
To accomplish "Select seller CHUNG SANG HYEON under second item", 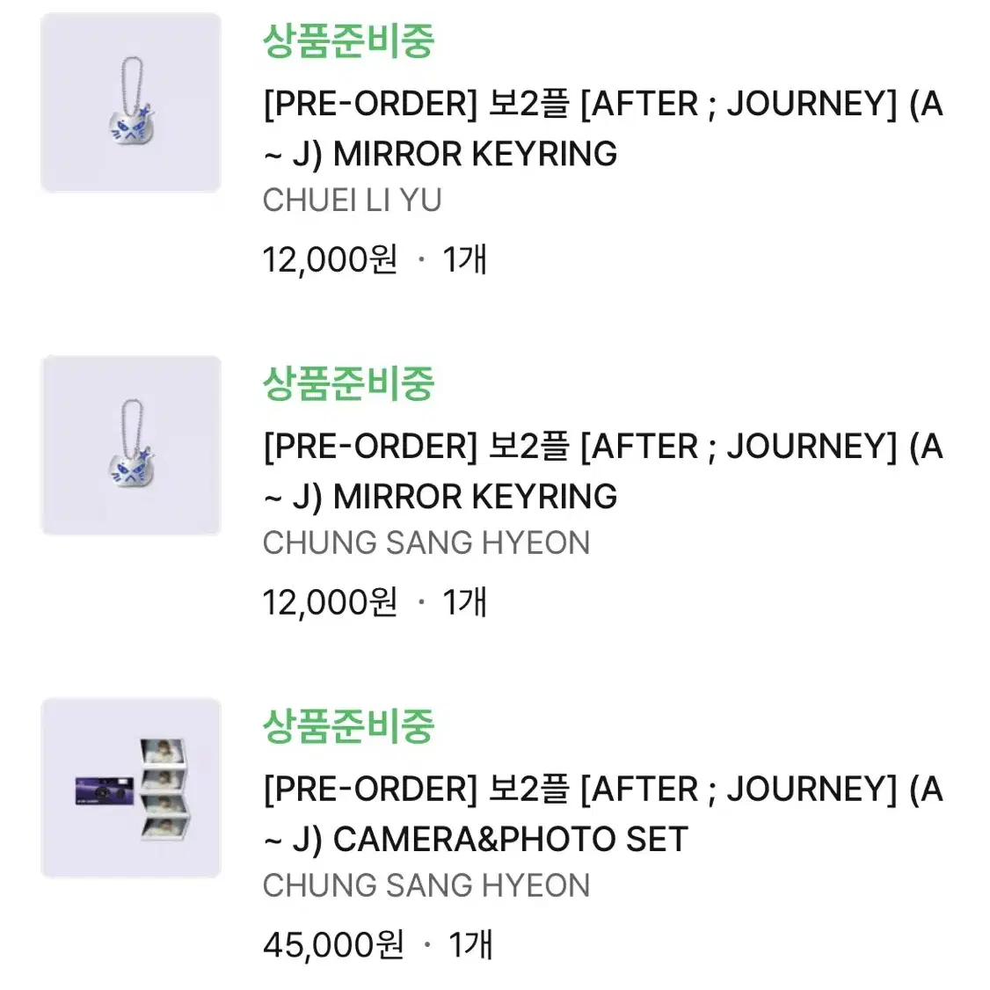I will [426, 542].
